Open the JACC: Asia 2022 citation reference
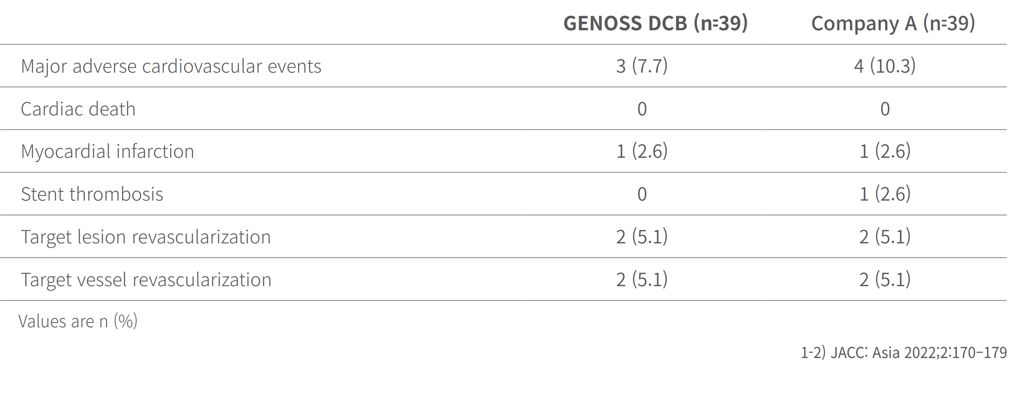Viewport: 1010px width, 402px height. [x=904, y=353]
